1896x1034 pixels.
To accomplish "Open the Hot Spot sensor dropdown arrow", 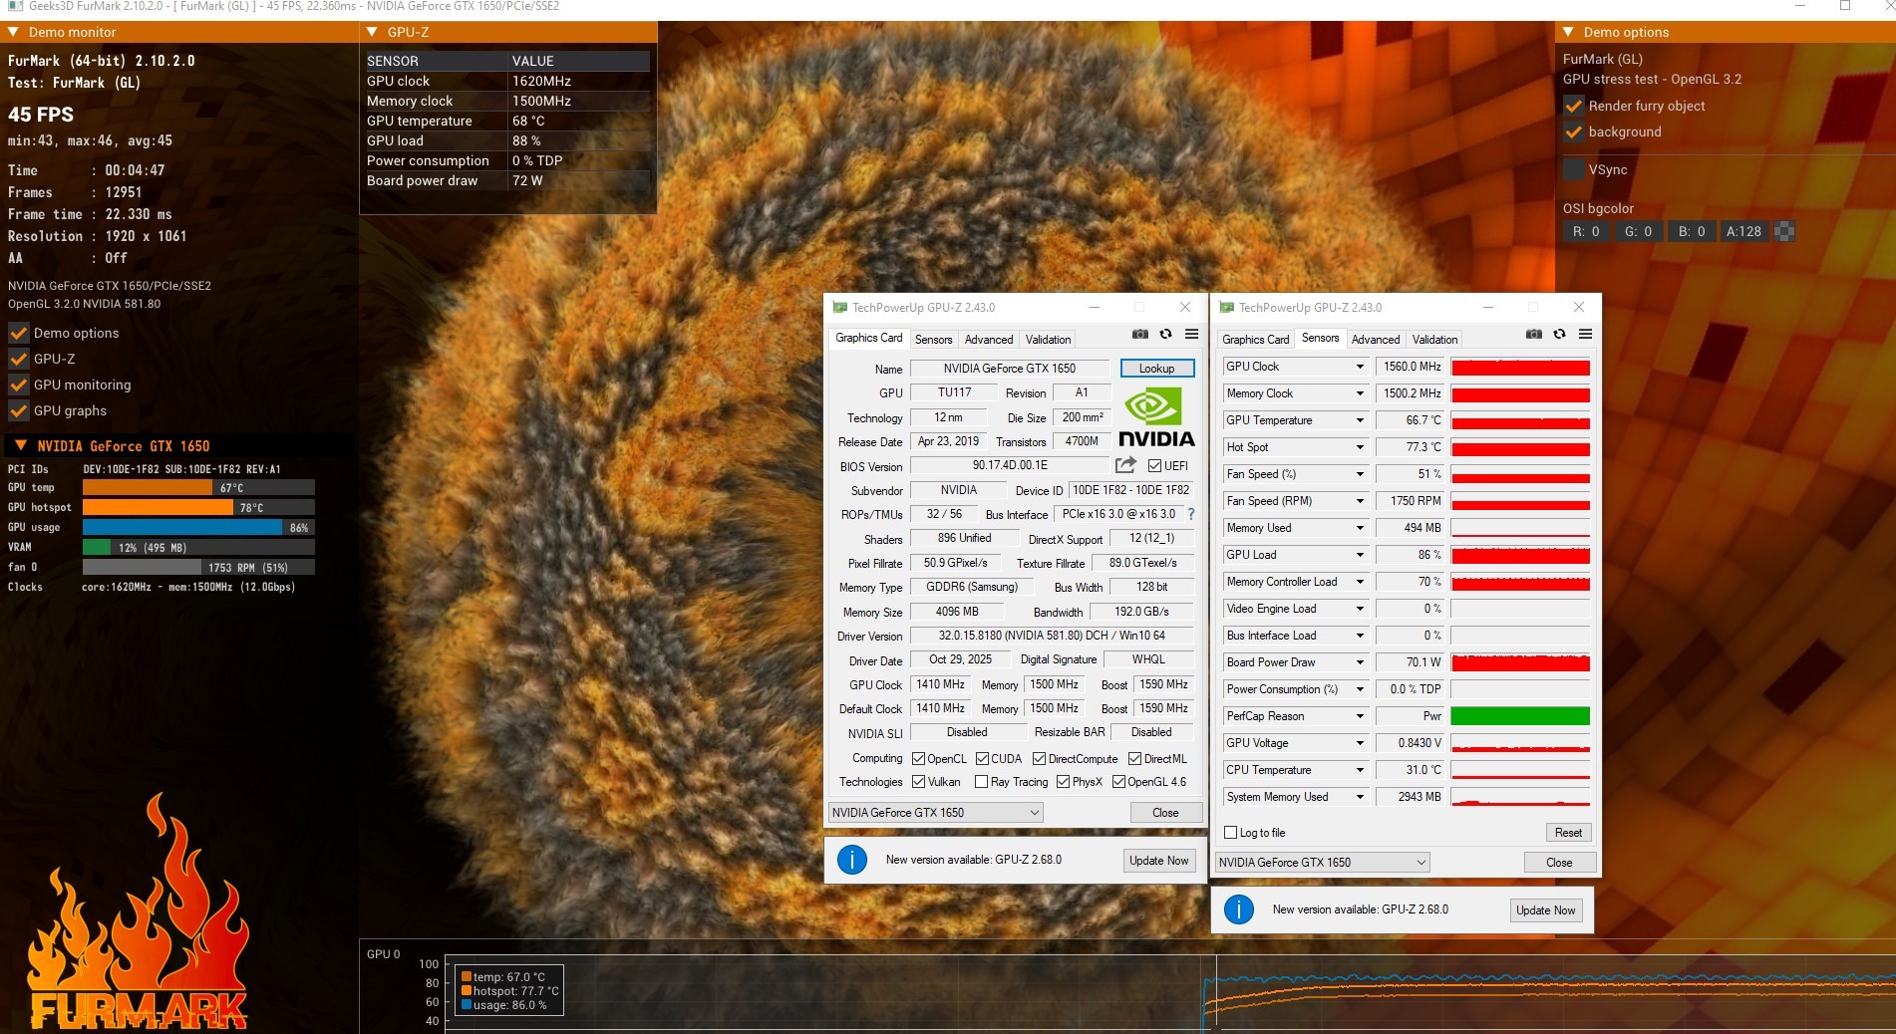I will (x=1360, y=447).
